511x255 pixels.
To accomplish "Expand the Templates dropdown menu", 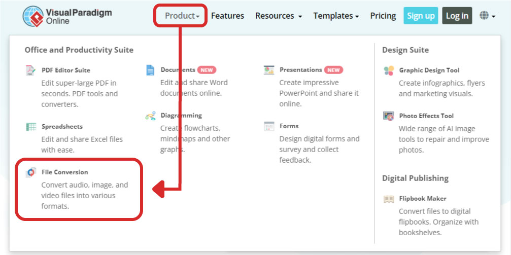I will pyautogui.click(x=336, y=16).
